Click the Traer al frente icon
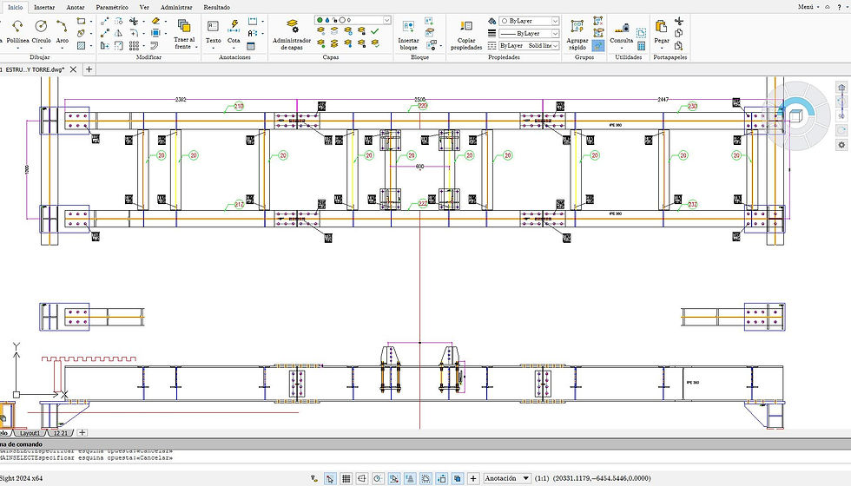This screenshot has height=486, width=851. (184, 26)
